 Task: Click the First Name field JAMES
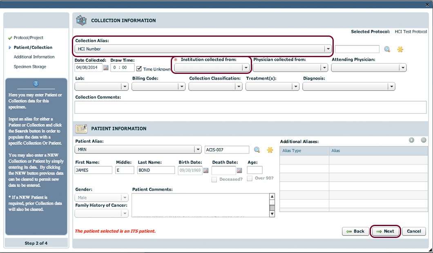point(93,170)
